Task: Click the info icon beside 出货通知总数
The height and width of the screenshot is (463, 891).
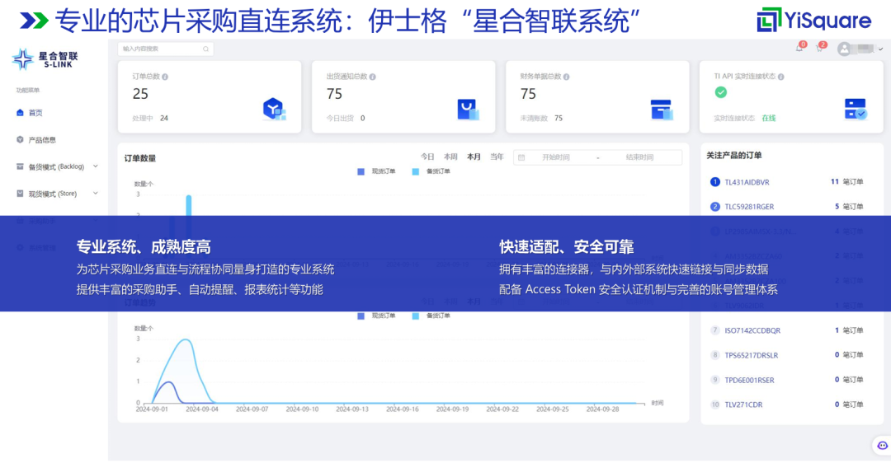Action: pyautogui.click(x=372, y=77)
